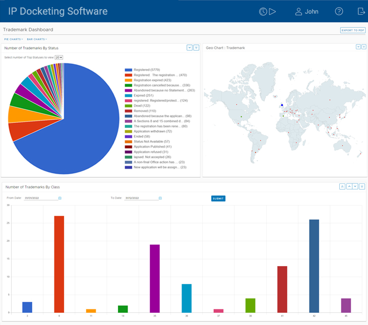Click the logout icon in header
Screen dimensions: 368x325
[361, 12]
